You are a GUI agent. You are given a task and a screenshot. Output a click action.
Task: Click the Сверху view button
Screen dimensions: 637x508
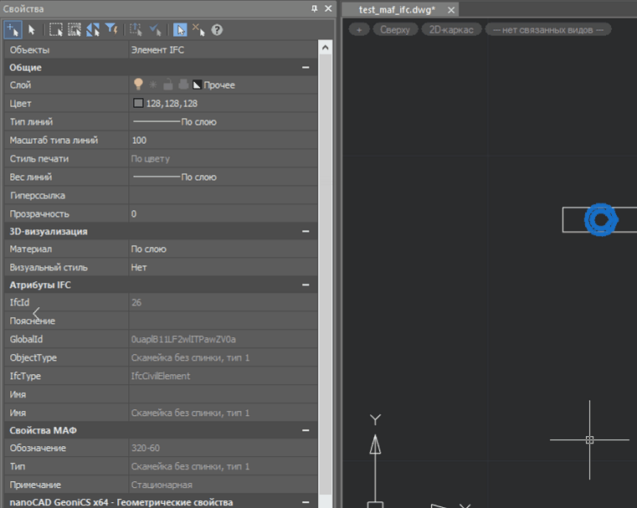click(395, 29)
